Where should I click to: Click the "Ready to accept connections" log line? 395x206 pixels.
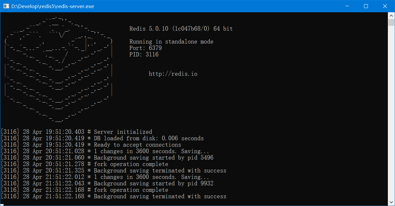tap(137, 145)
